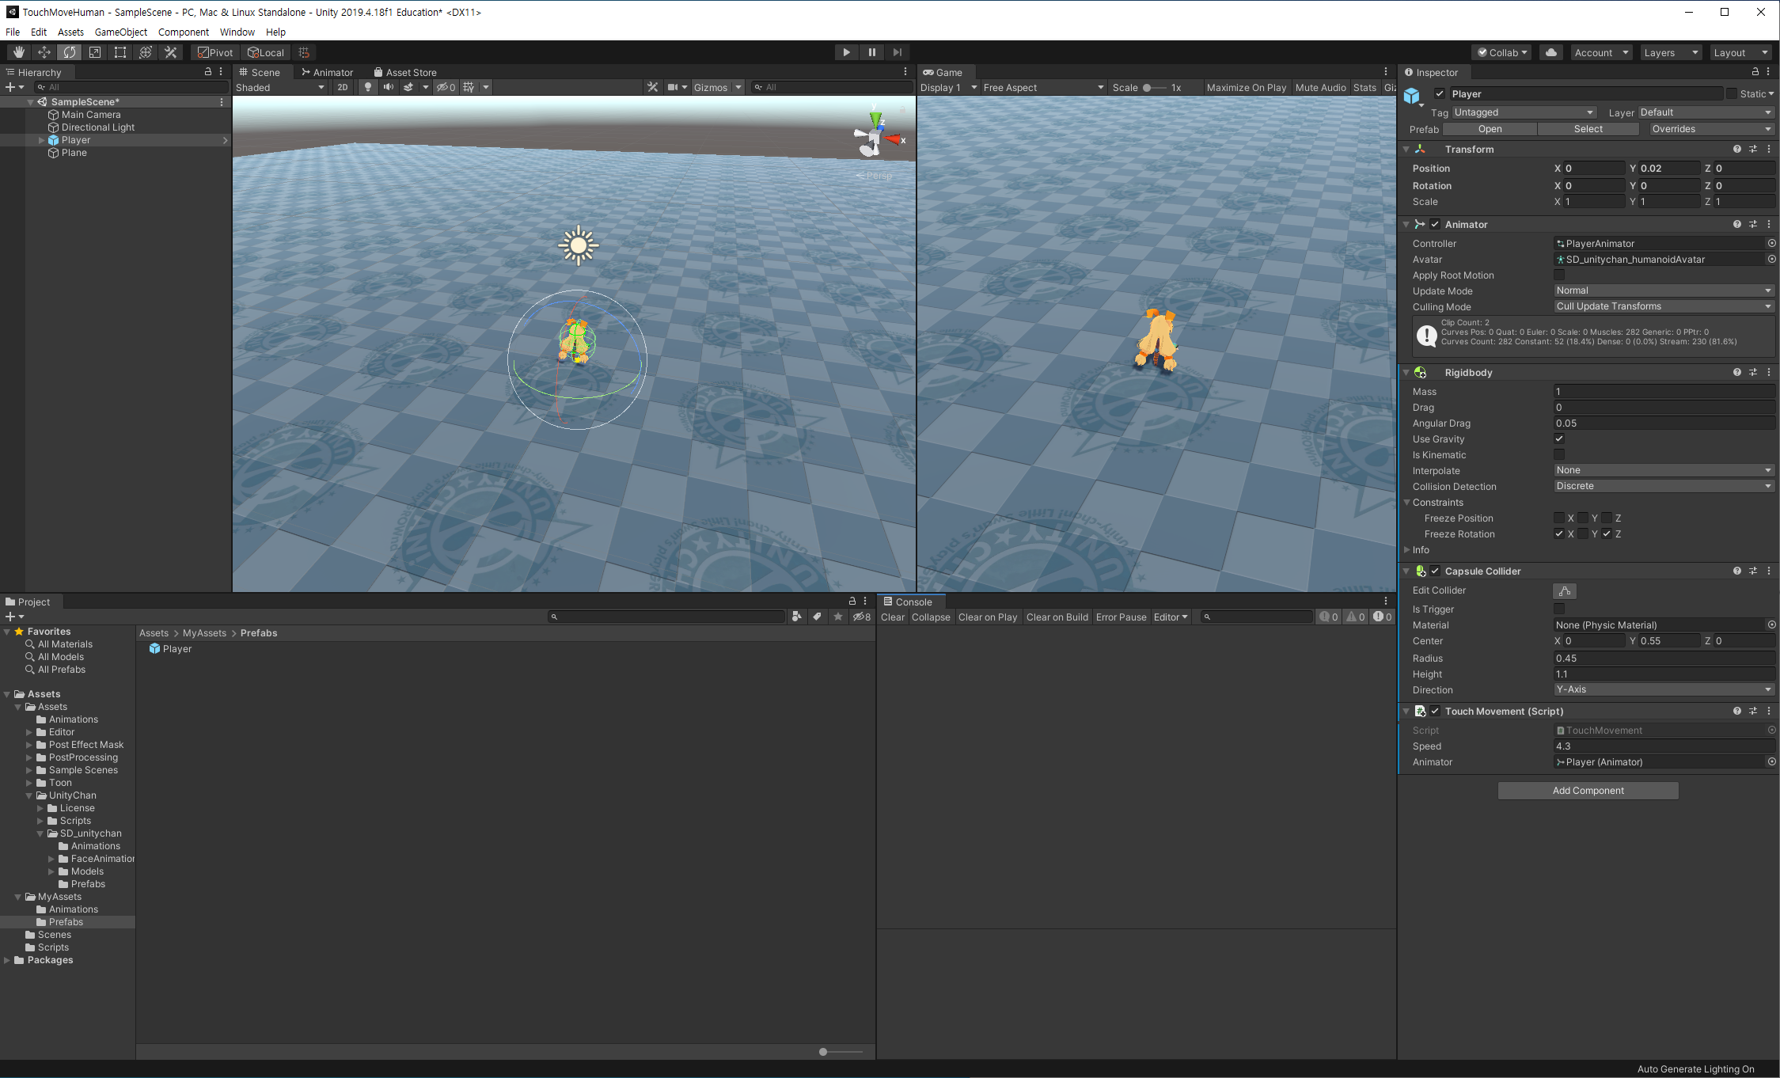Select the Hand tool in toolbar

point(19,52)
